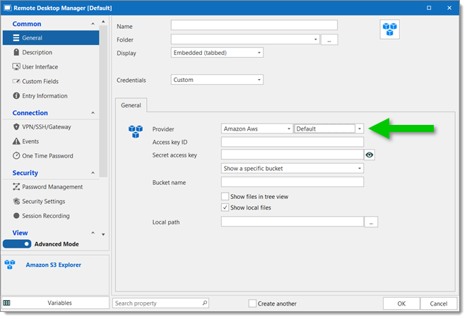The image size is (467, 319).
Task: Click in the Name field
Action: click(x=254, y=25)
